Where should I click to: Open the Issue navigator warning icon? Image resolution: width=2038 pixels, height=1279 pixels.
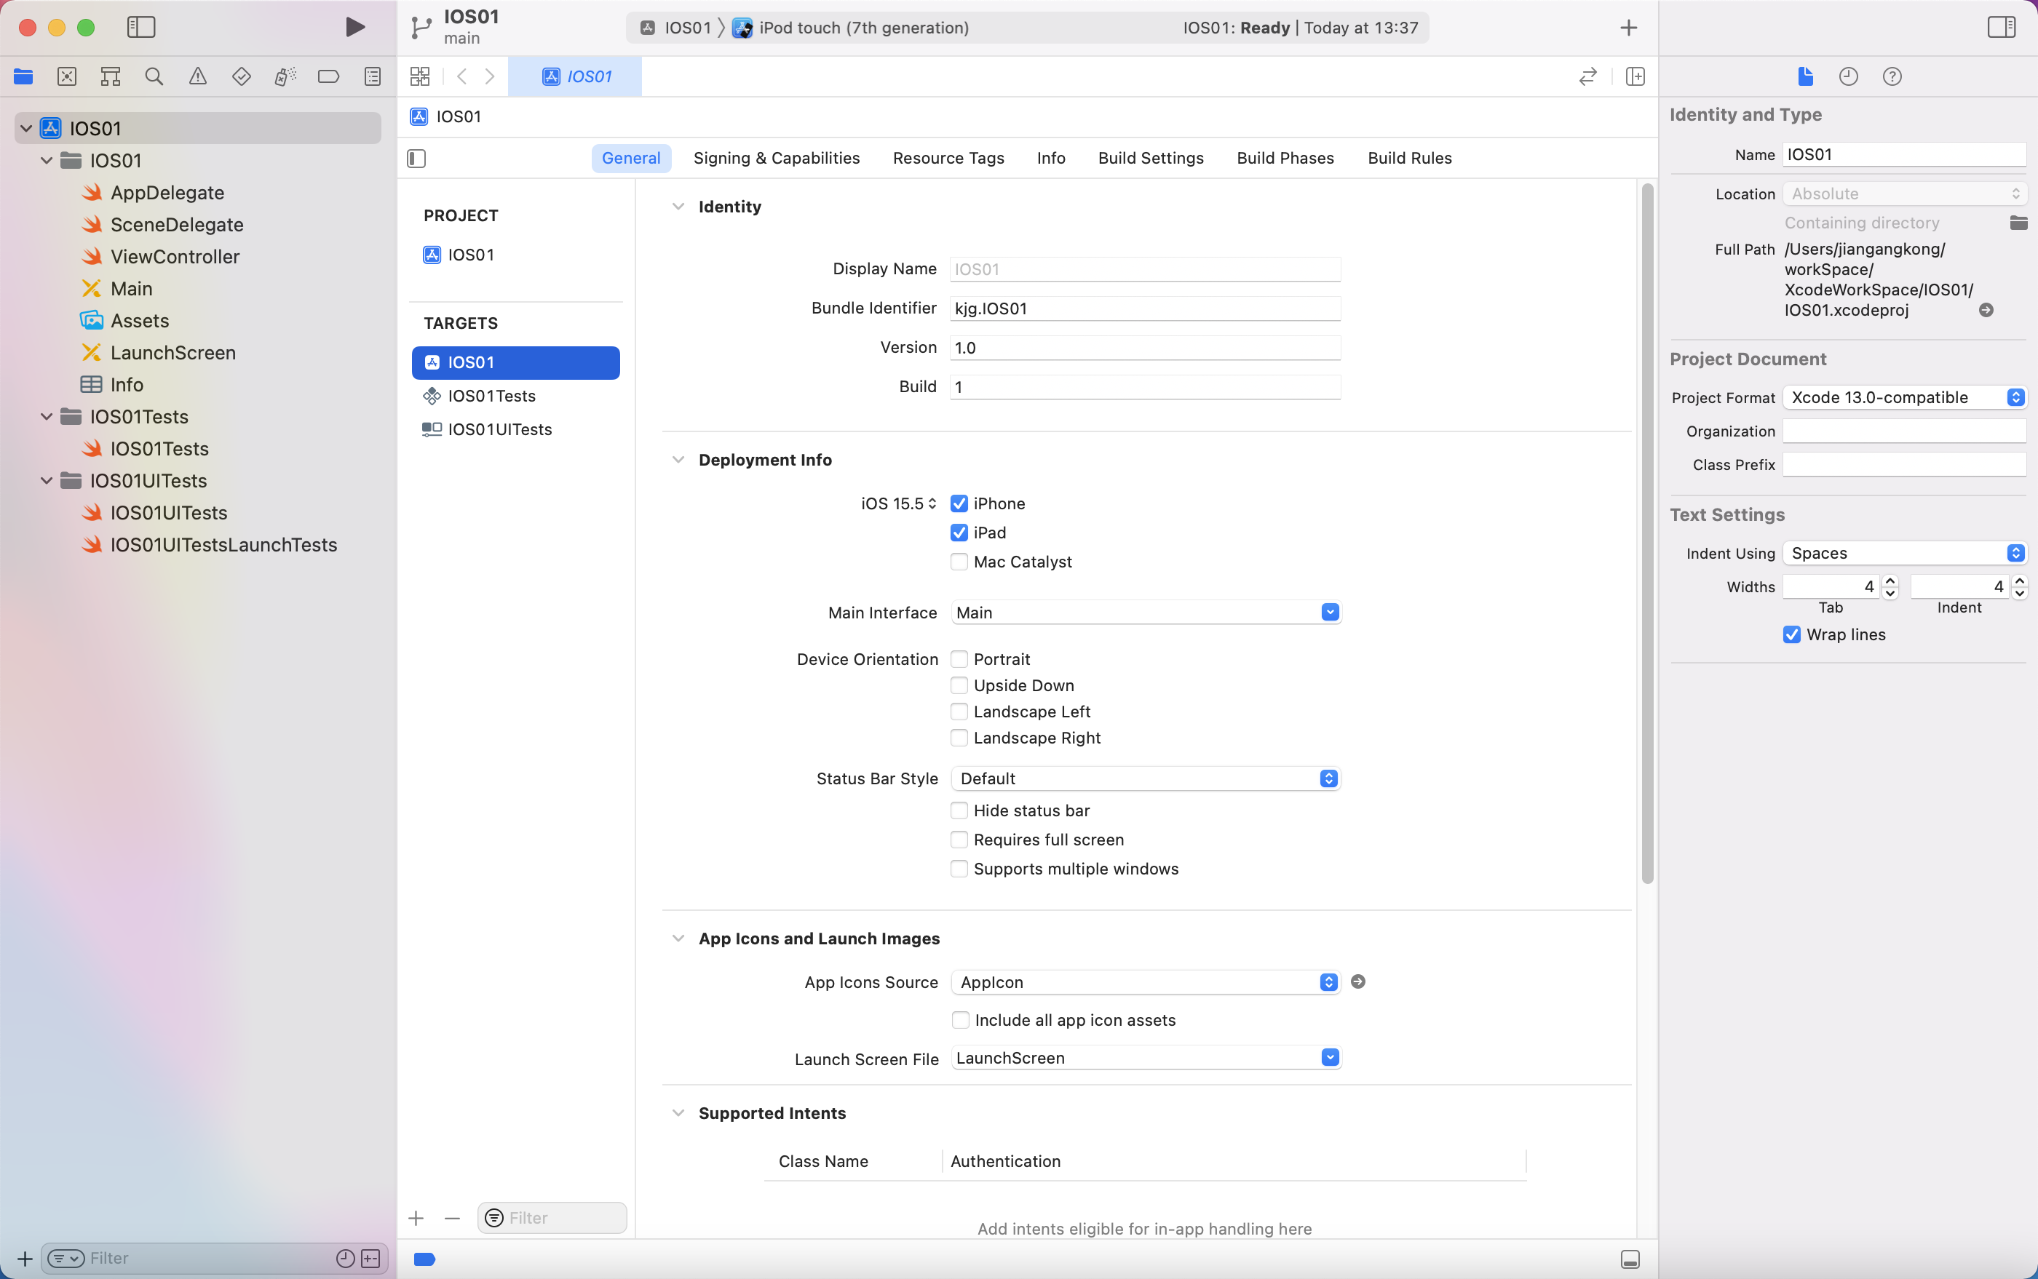197,77
